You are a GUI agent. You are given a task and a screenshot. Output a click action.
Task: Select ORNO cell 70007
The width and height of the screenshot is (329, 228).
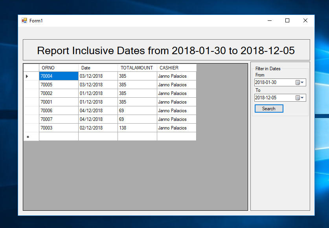[59, 119]
